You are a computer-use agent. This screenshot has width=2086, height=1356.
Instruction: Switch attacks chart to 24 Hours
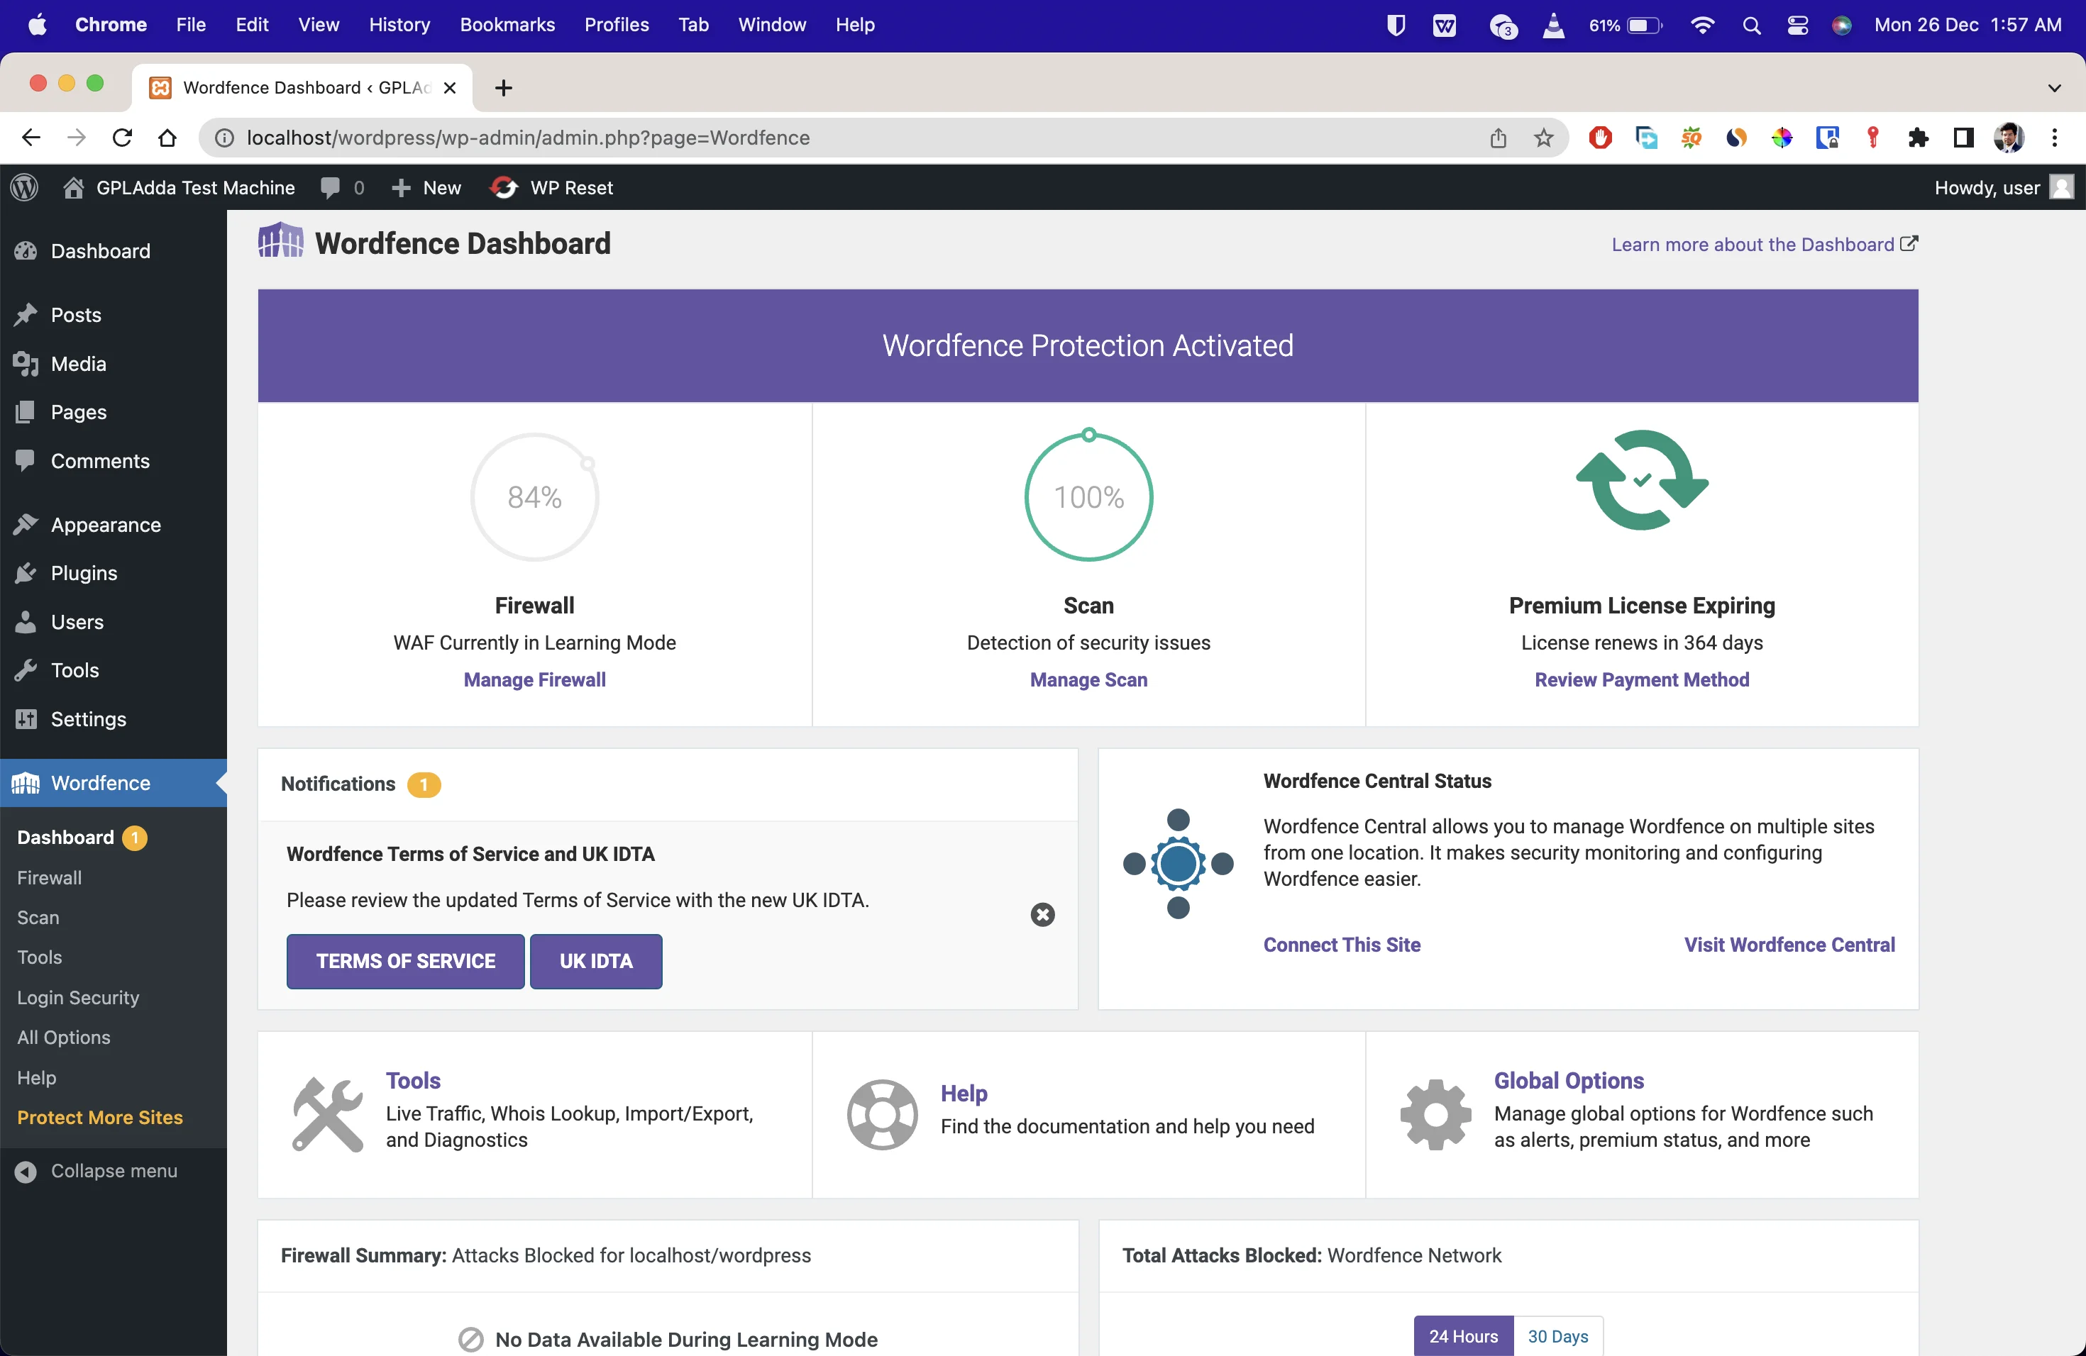point(1463,1336)
